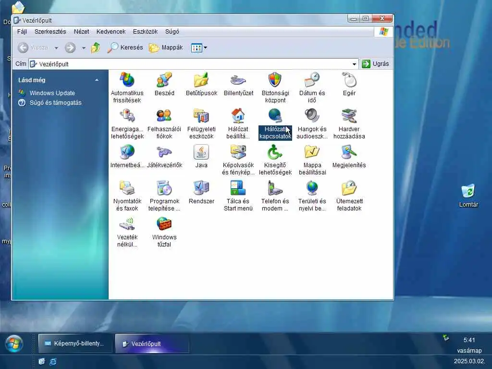
Task: Open Tálca és Start menü icon
Action: [238, 196]
